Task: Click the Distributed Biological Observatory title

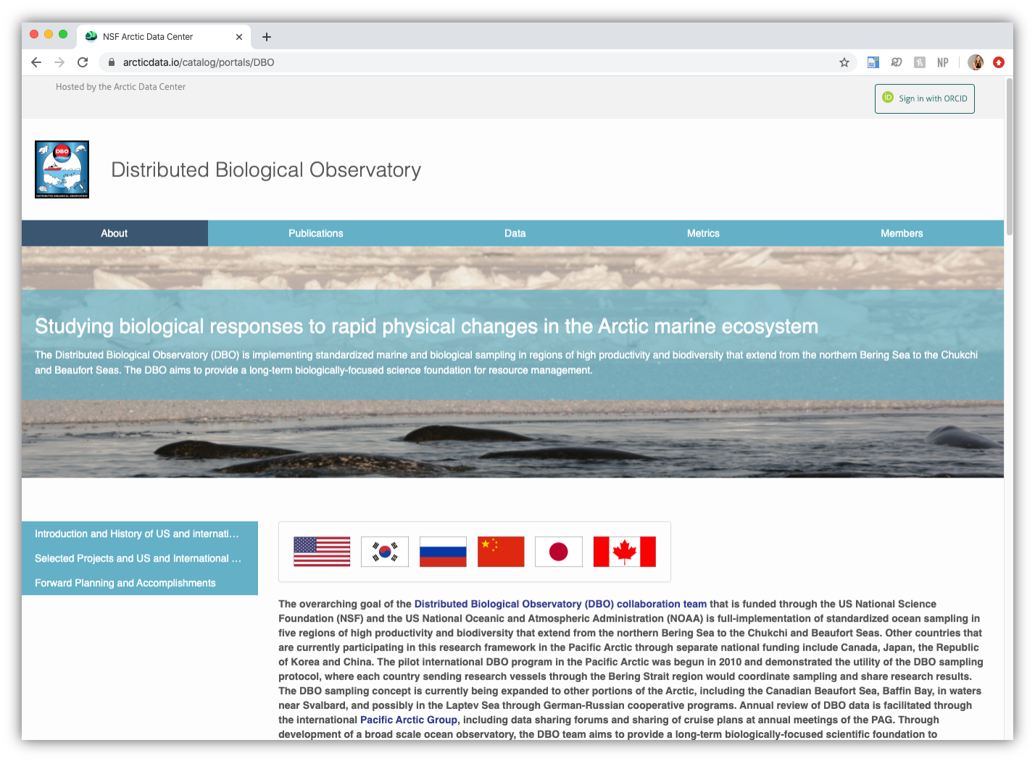Action: (266, 170)
